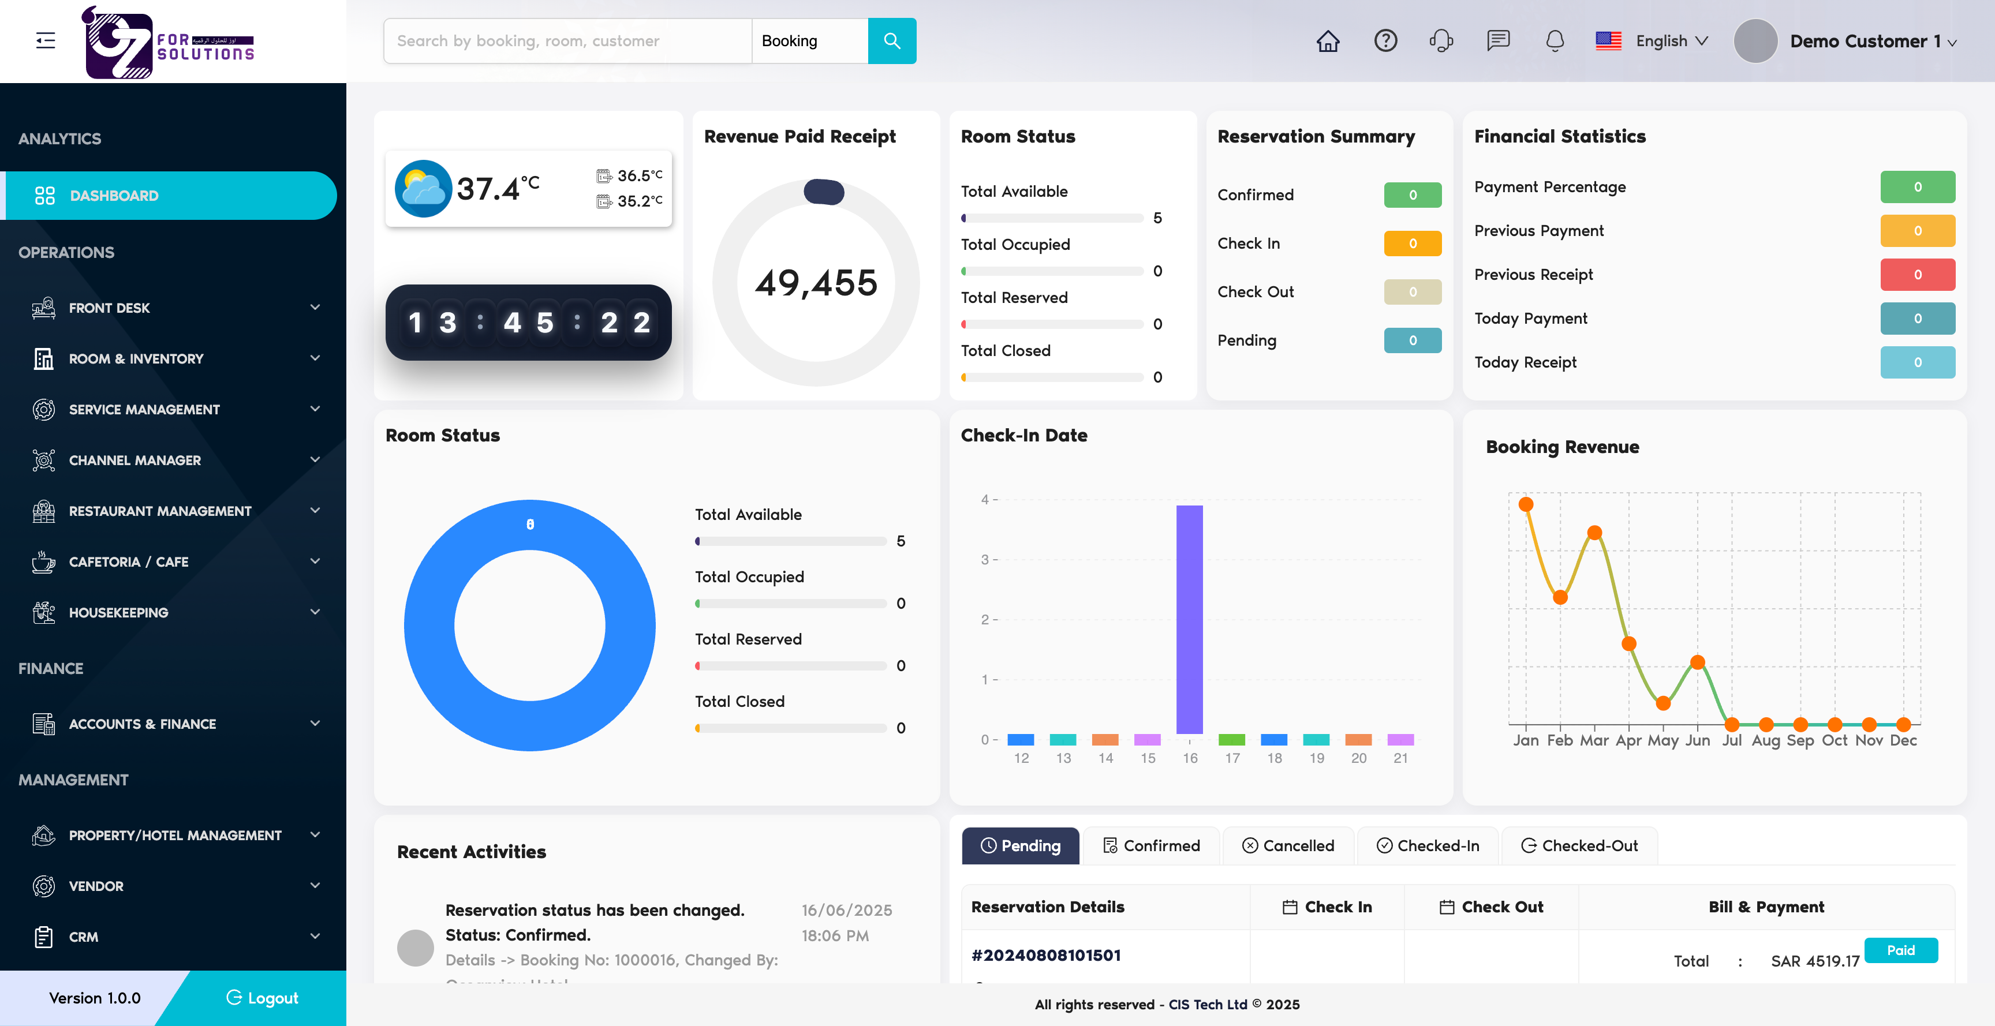Screen dimensions: 1995x1026
Task: Collapse the CRM sidebar section
Action: click(x=315, y=936)
